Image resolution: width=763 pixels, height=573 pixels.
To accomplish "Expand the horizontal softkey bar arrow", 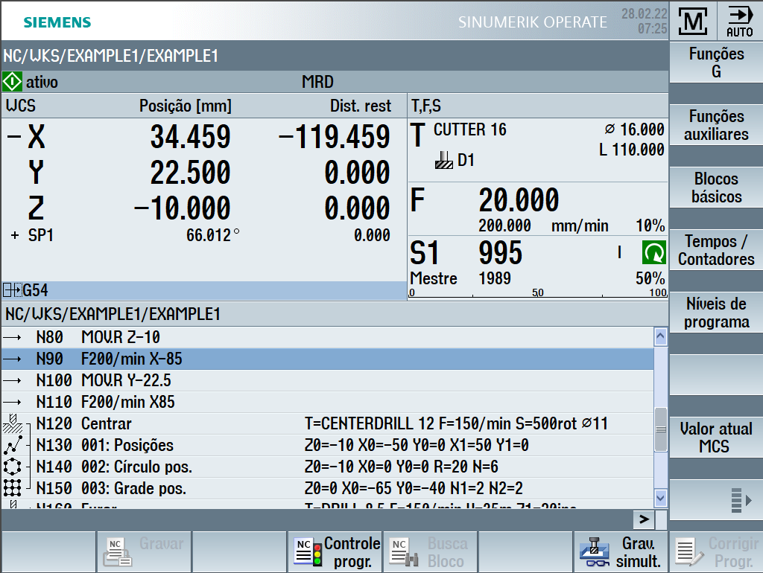I will pyautogui.click(x=644, y=519).
